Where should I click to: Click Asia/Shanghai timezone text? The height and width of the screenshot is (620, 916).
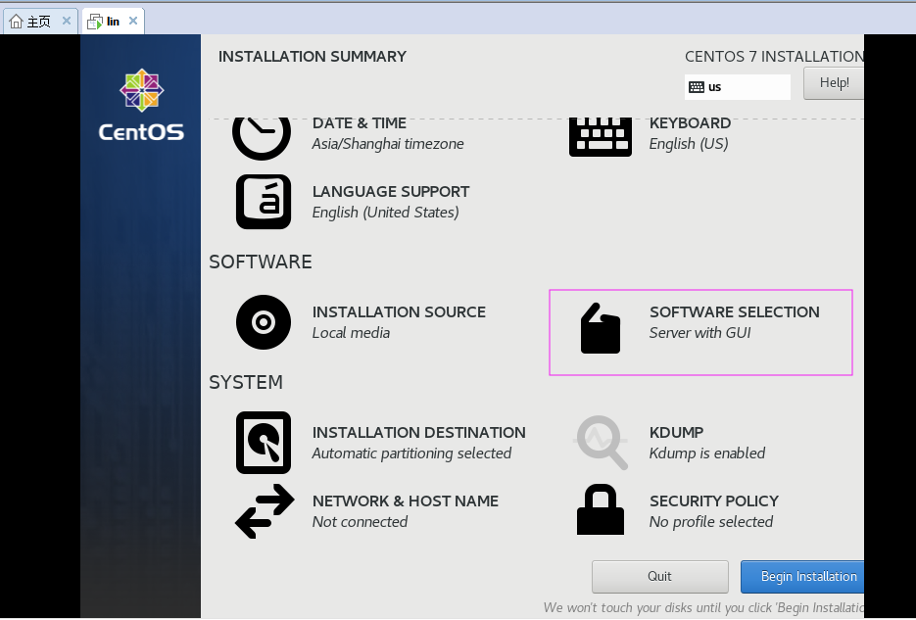(388, 144)
